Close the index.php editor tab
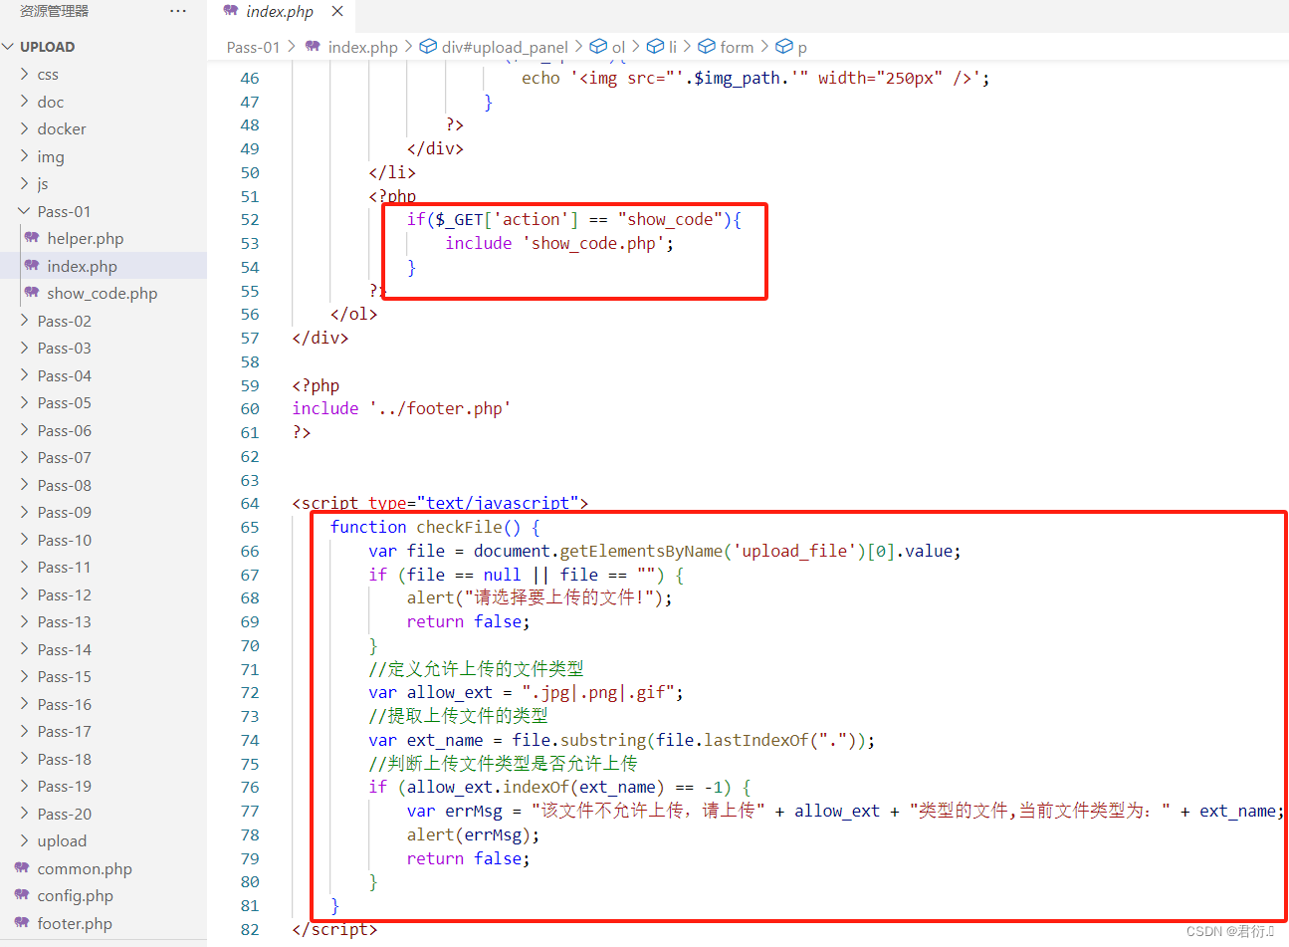 point(337,11)
